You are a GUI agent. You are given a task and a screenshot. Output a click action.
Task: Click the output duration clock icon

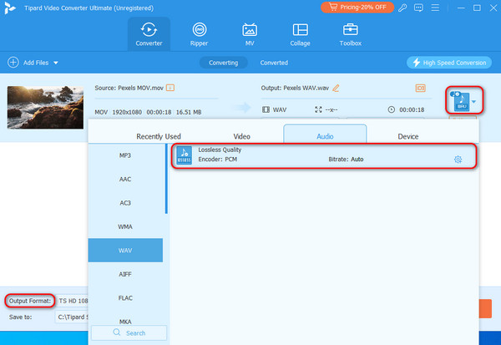pos(392,109)
